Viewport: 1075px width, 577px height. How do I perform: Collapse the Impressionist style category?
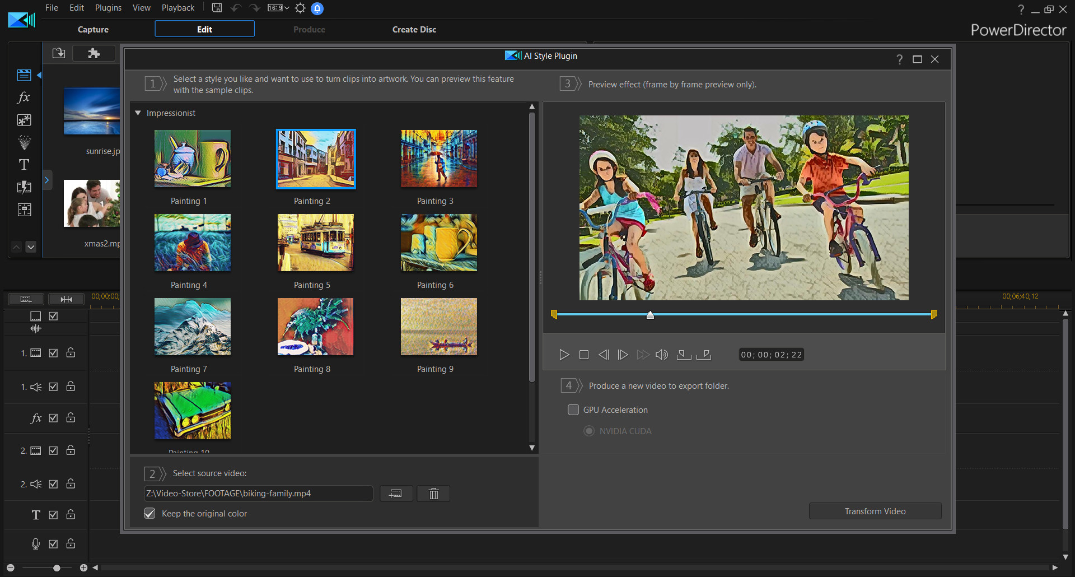click(138, 113)
